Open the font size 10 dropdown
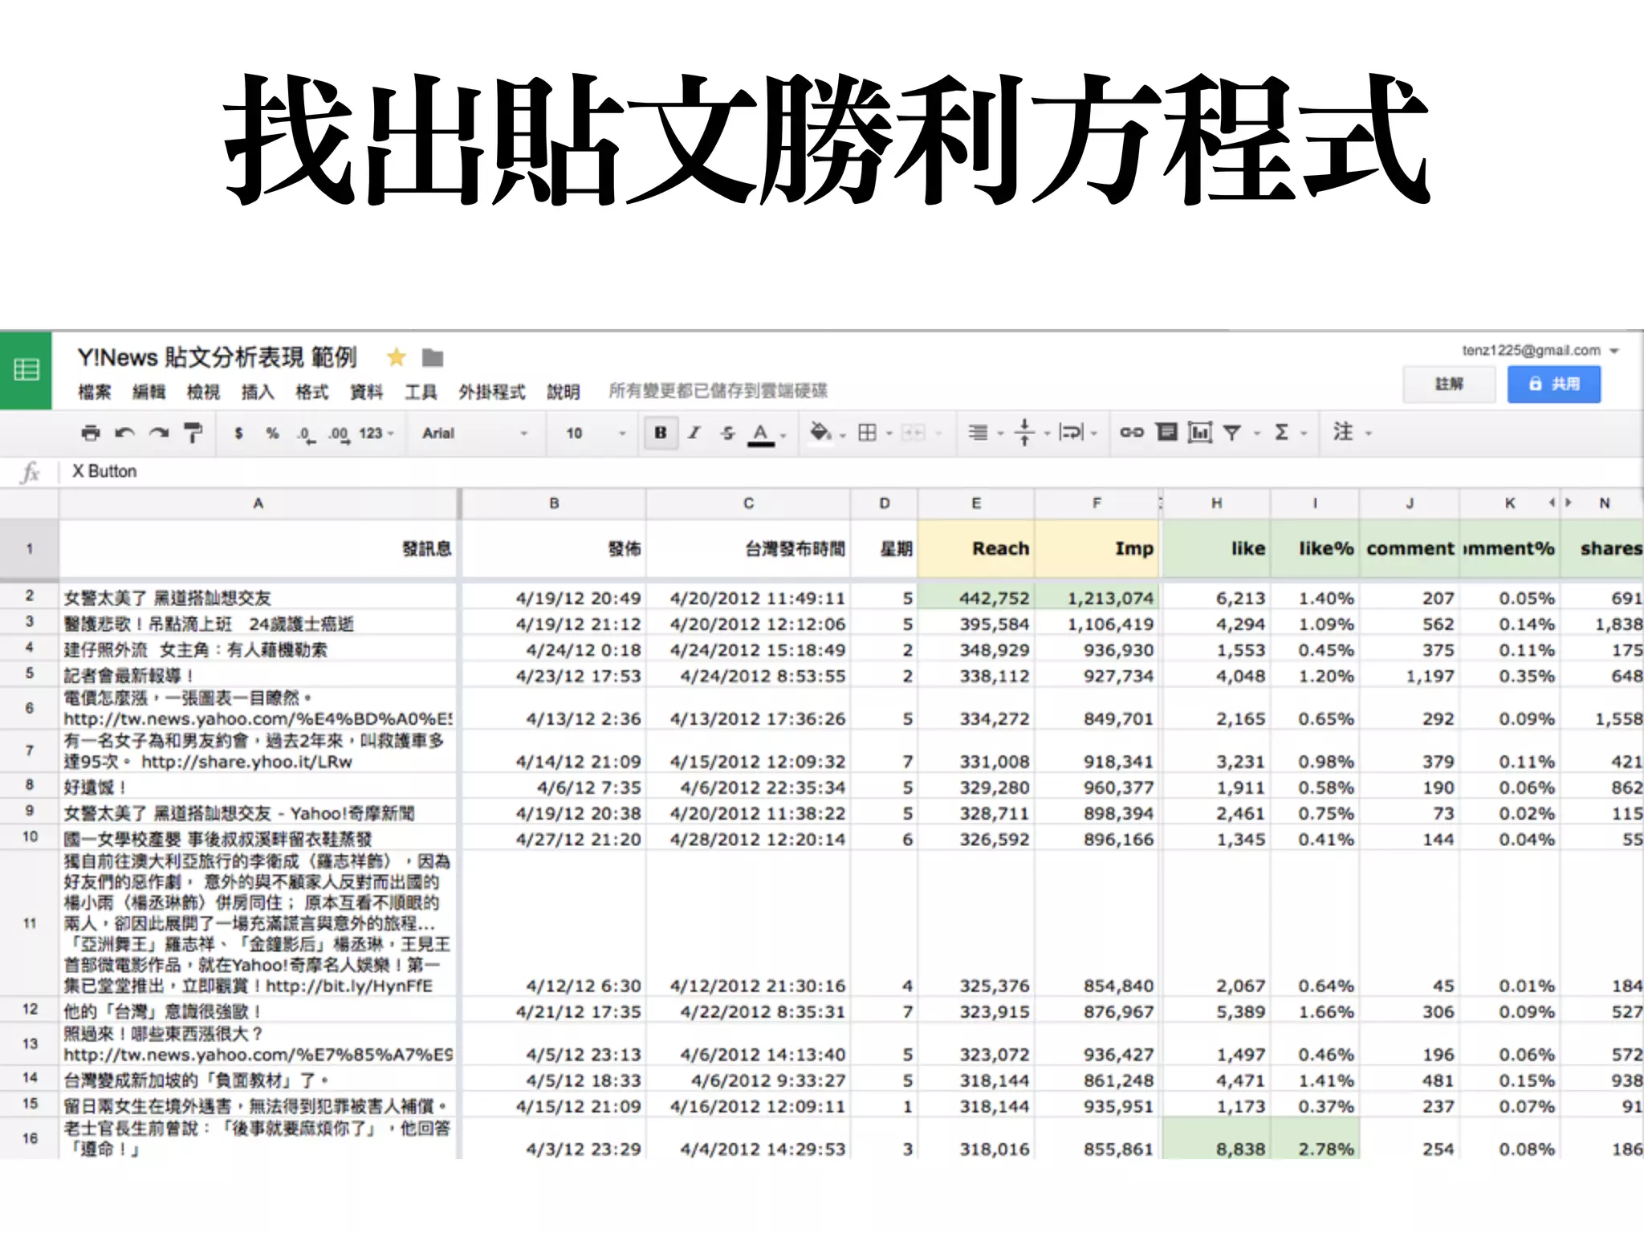The image size is (1644, 1233). (595, 433)
